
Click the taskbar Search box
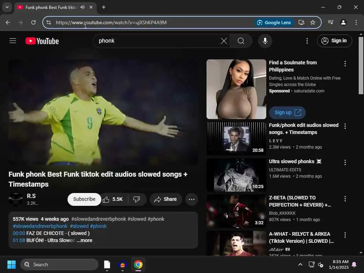click(59, 264)
